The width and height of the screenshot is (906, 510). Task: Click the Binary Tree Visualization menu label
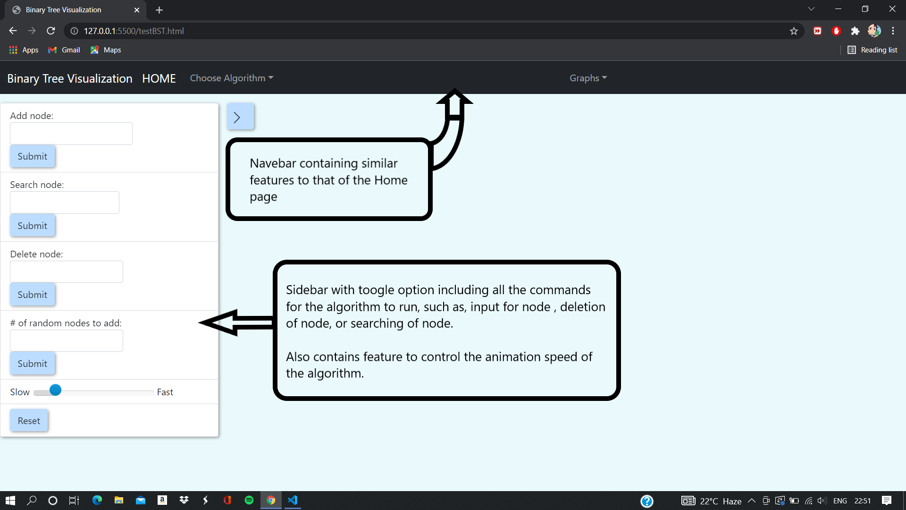click(70, 77)
